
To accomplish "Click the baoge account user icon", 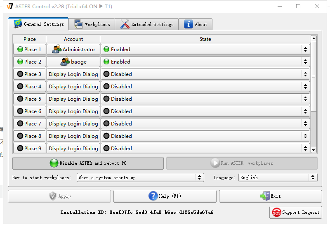I will pyautogui.click(x=65, y=61).
